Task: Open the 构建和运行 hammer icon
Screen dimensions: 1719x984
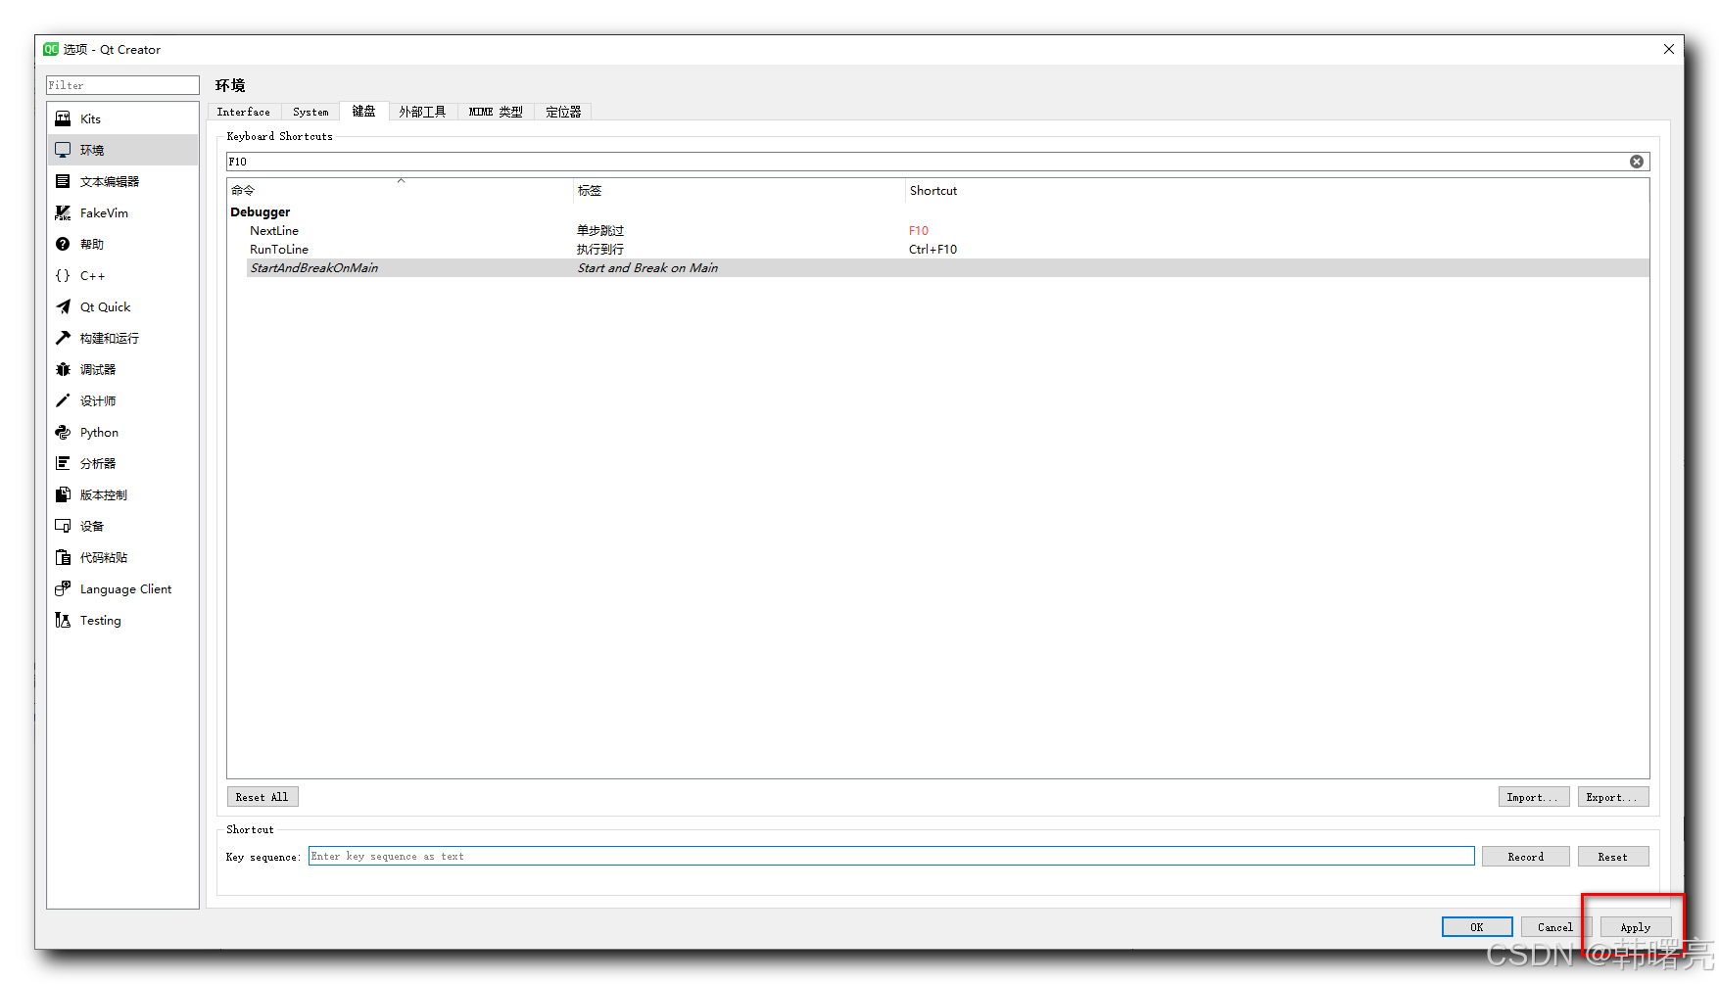Action: click(63, 338)
